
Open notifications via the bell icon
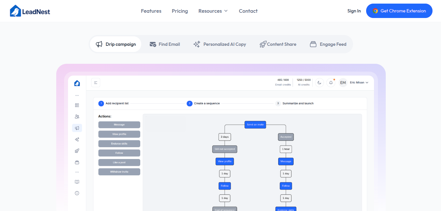tap(331, 82)
